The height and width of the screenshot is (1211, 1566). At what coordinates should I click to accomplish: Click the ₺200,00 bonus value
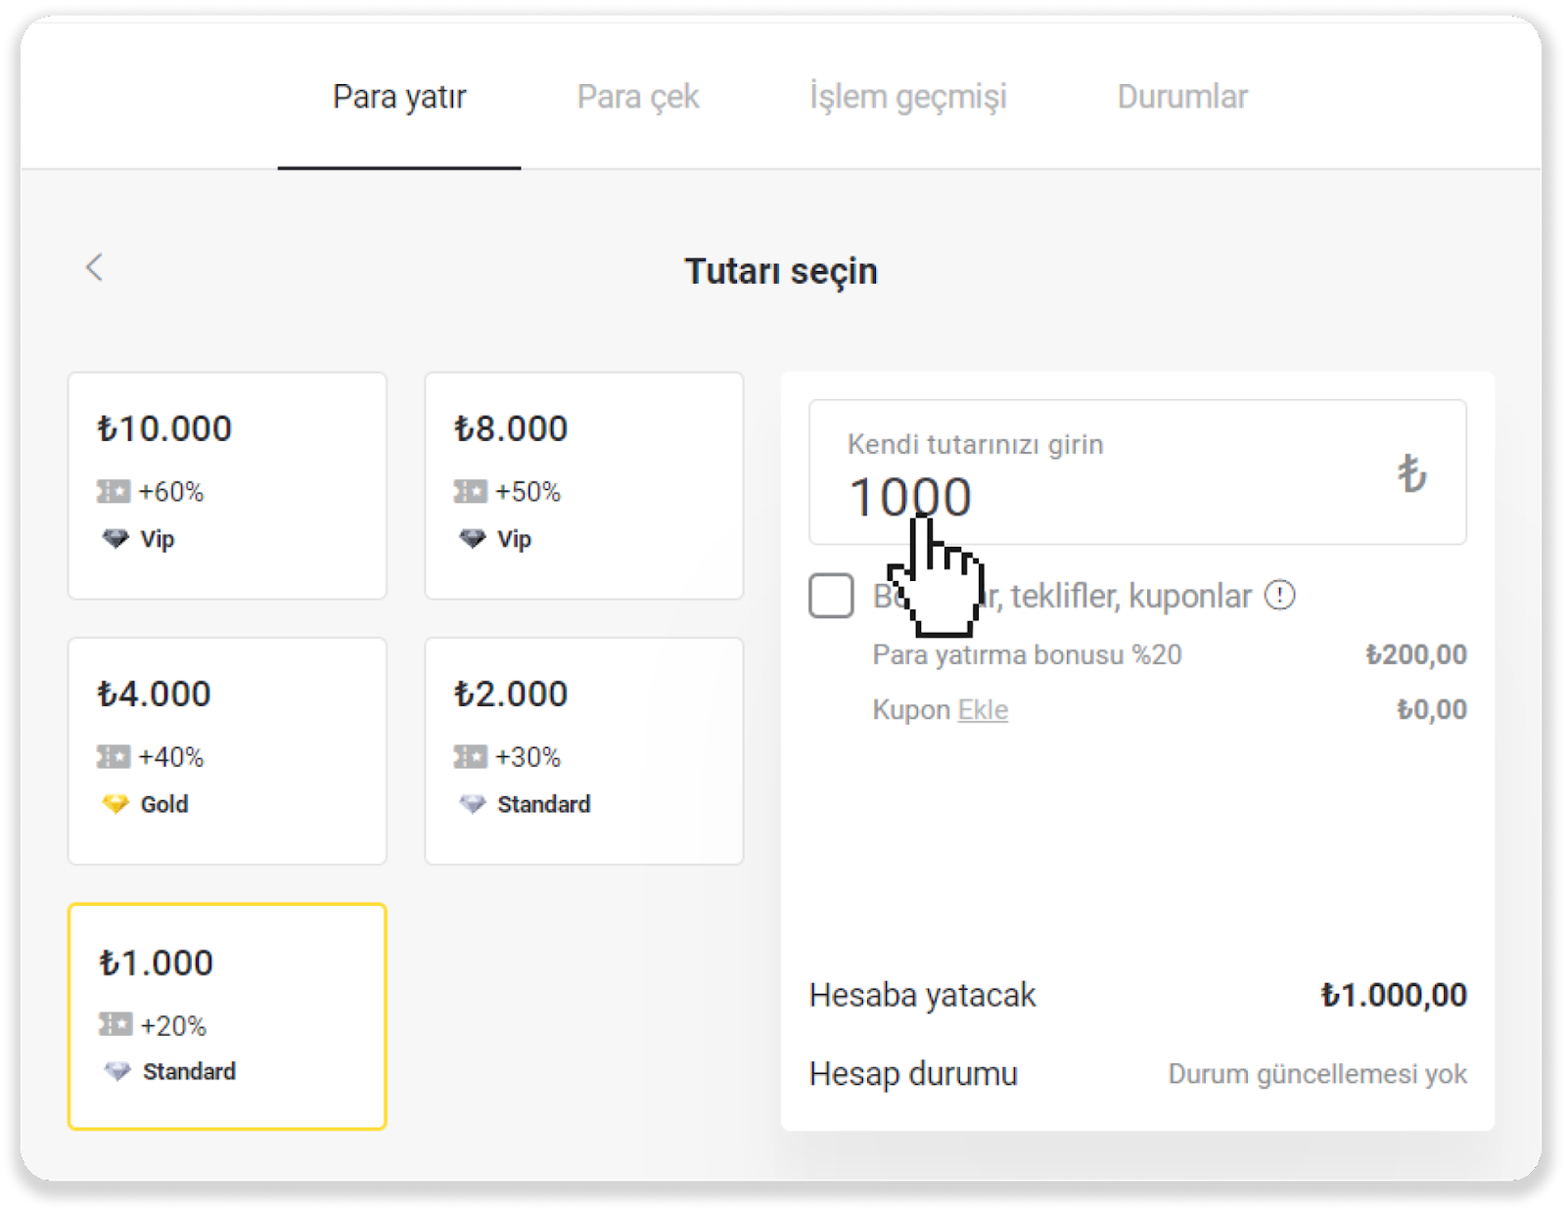pyautogui.click(x=1416, y=654)
